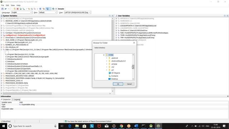Select the NUMBER_OF_PROCESSORS variable

17,45
